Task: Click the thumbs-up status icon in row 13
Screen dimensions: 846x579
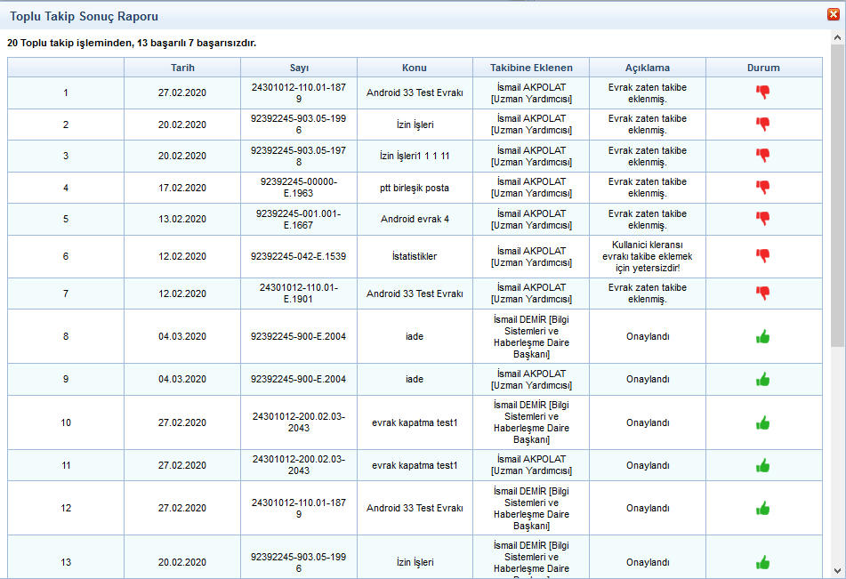Action: click(762, 562)
